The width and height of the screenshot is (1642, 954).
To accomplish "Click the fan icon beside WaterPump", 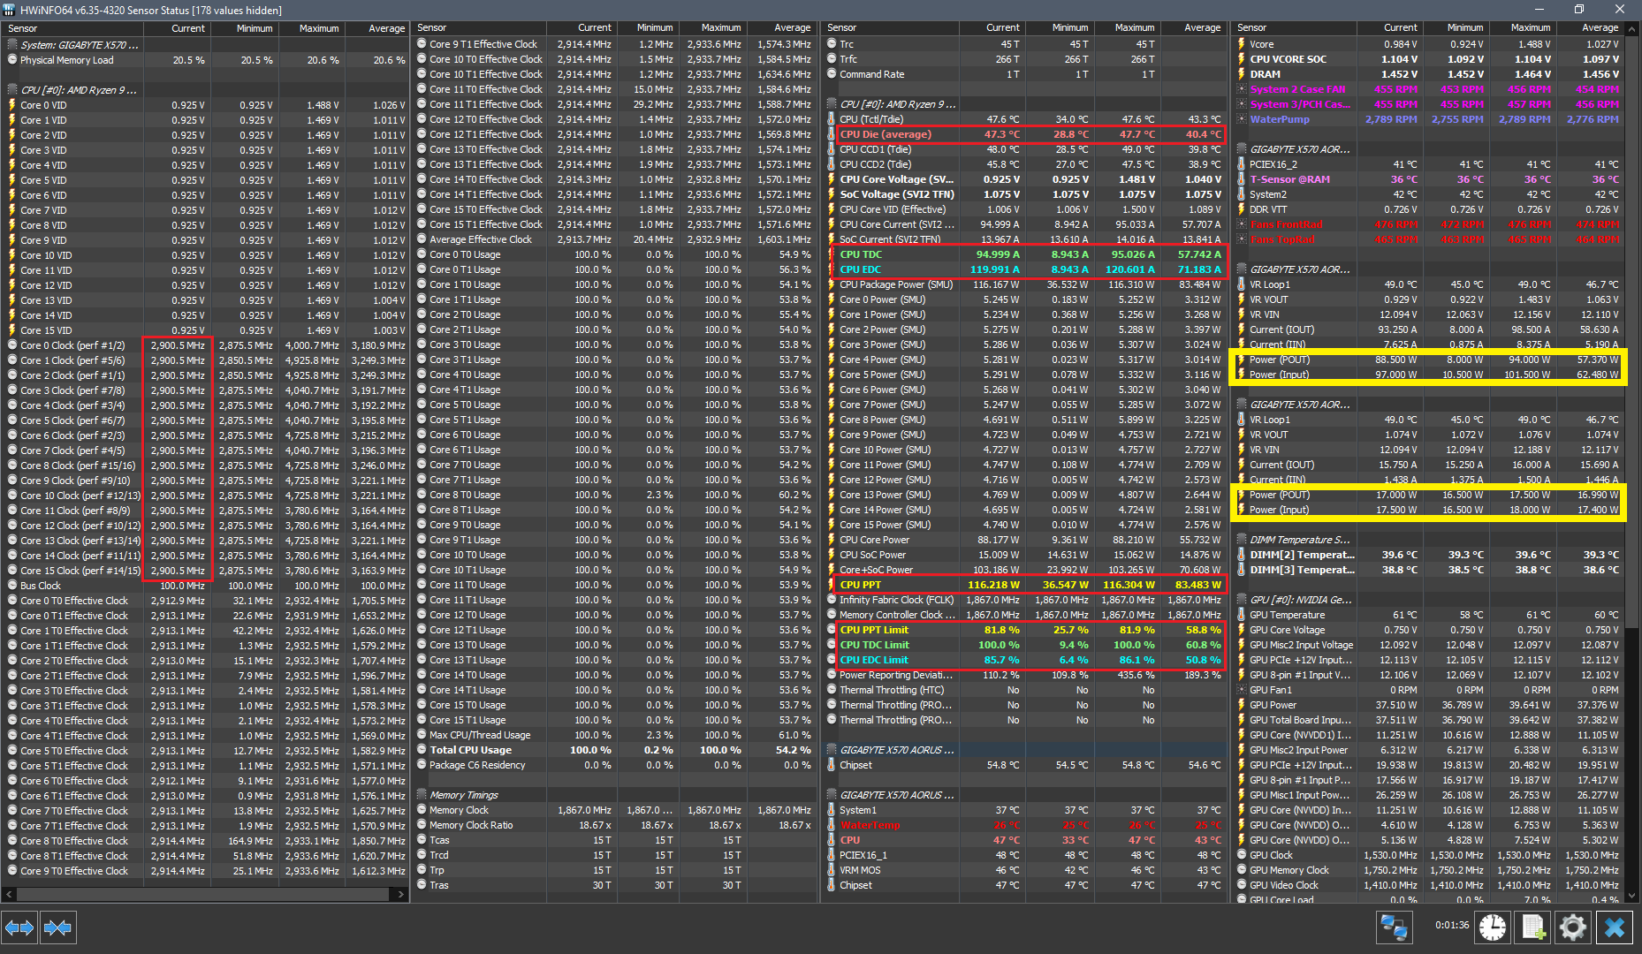I will point(1242,119).
